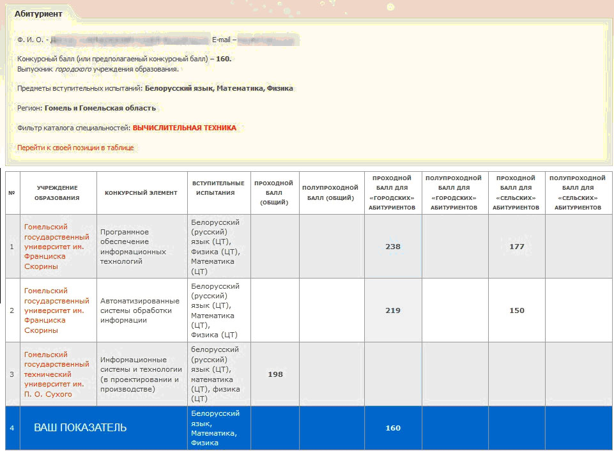Click 'Выпускник городского учреждения образования' line
The height and width of the screenshot is (451, 614).
tap(98, 69)
